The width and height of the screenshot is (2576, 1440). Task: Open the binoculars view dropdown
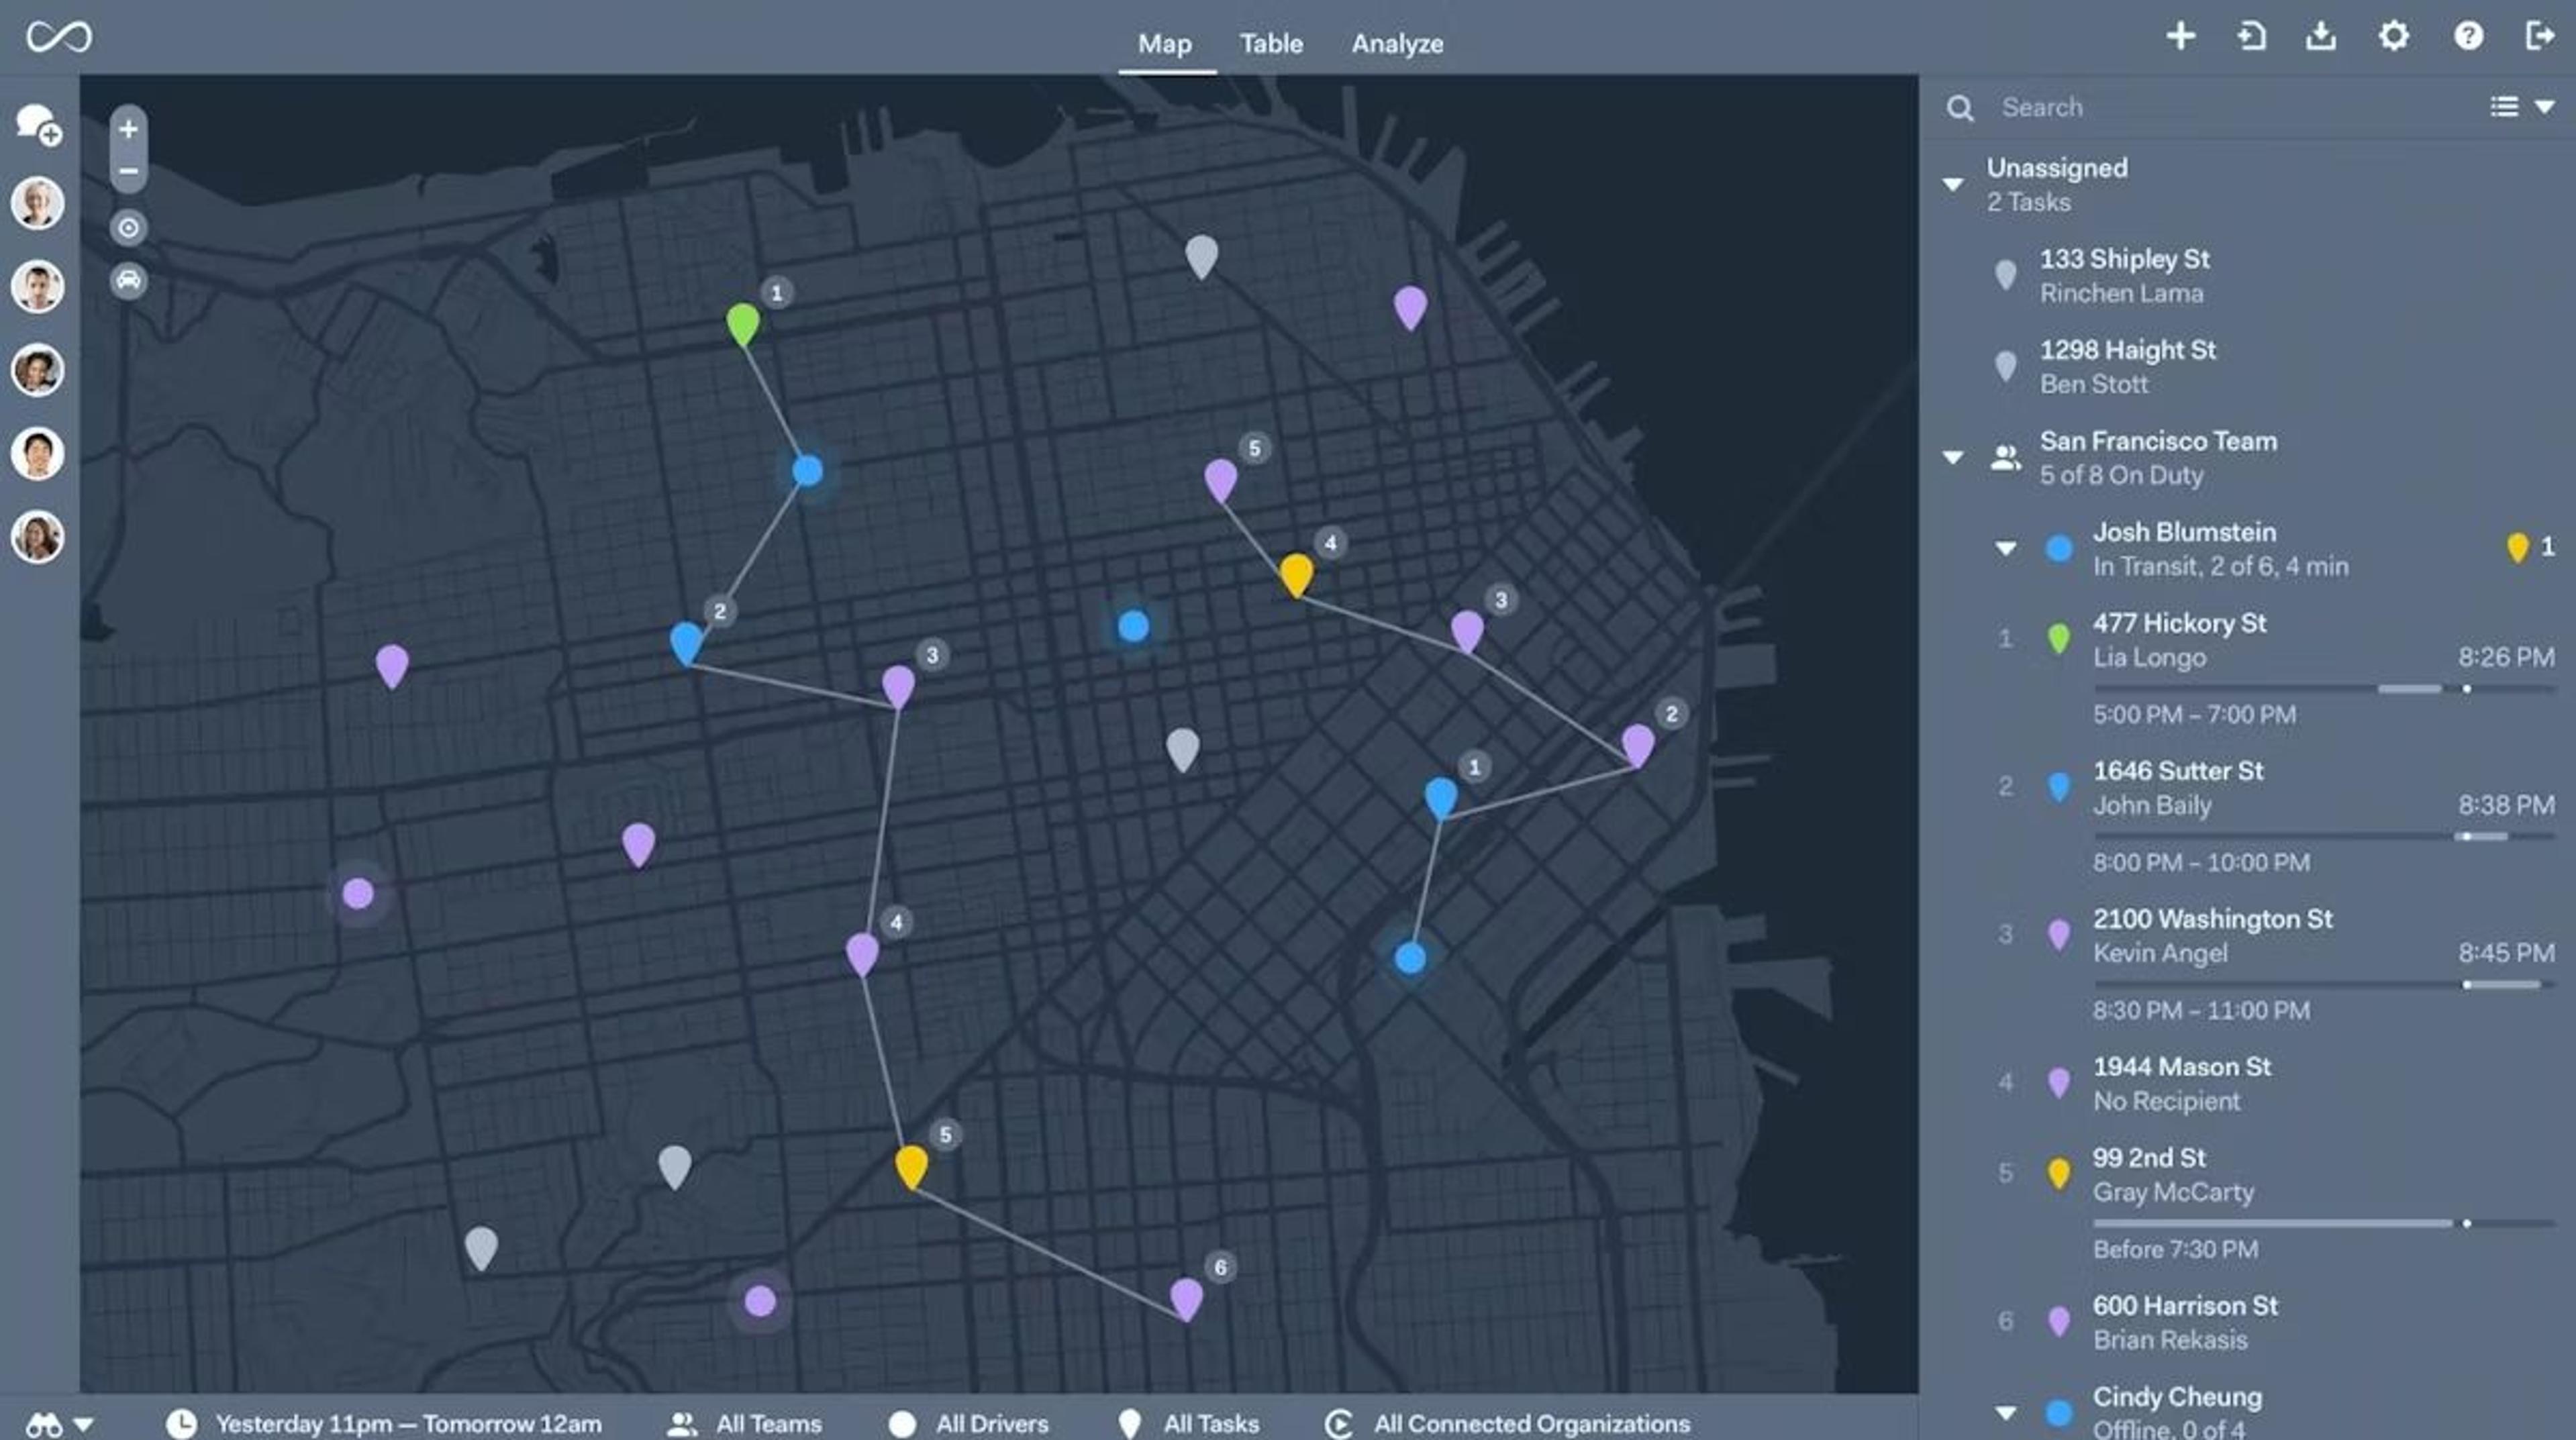tap(59, 1423)
